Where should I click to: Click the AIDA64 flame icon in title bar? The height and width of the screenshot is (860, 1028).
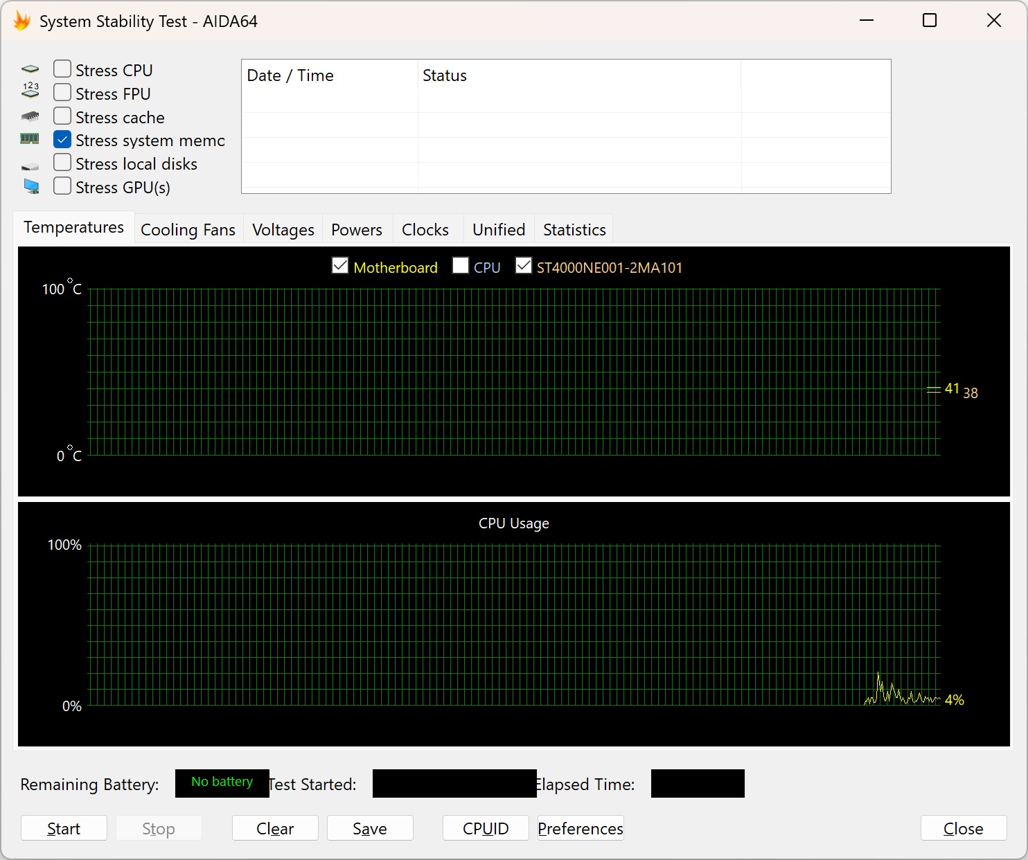click(x=21, y=21)
